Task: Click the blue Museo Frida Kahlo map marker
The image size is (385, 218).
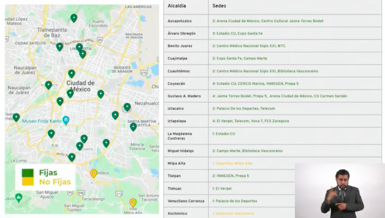Action: 66,120
